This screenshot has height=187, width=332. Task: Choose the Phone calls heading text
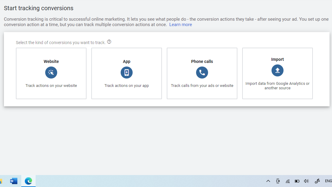click(202, 61)
